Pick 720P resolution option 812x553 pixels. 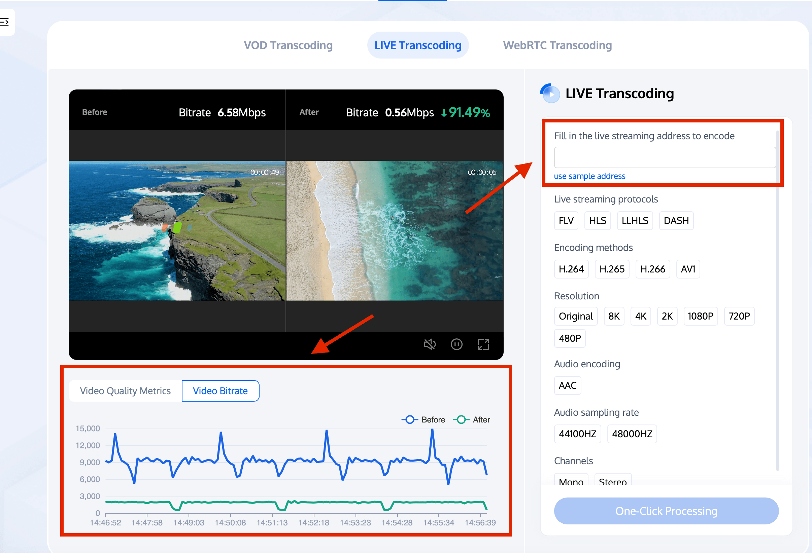739,316
